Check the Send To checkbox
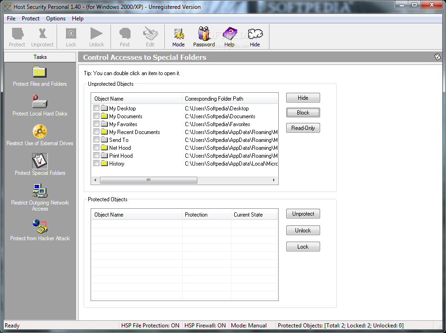The width and height of the screenshot is (446, 333). (97, 140)
